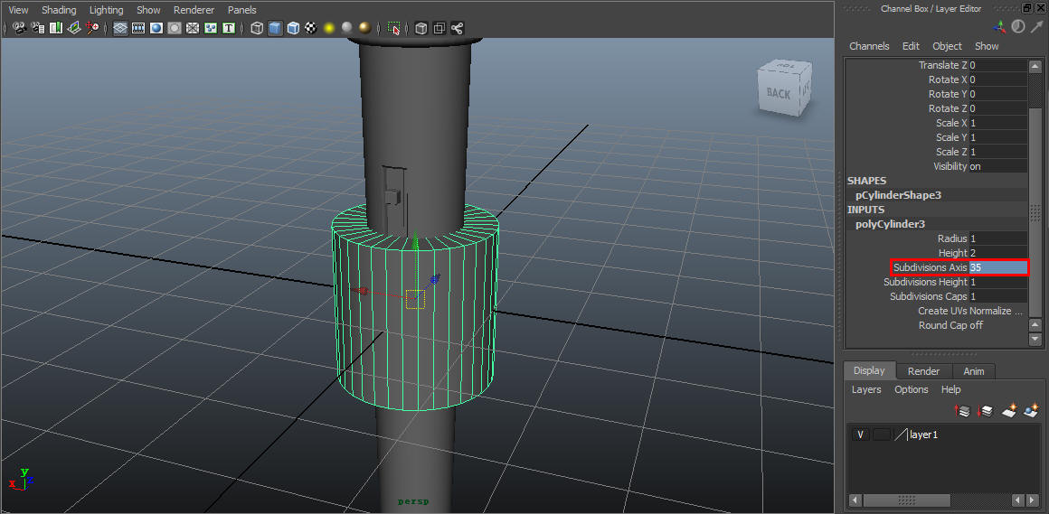Toggle the X-Ray cube icon
This screenshot has height=514, width=1049.
(421, 28)
